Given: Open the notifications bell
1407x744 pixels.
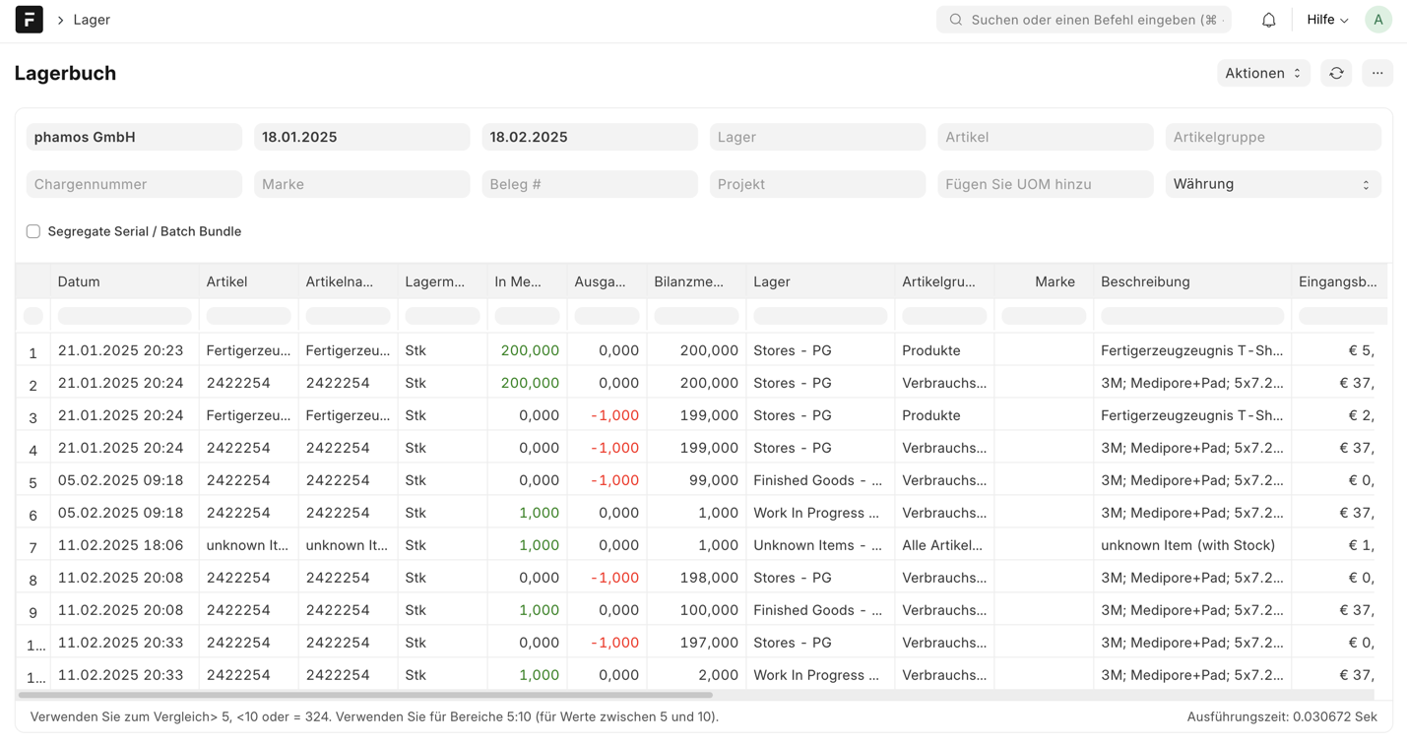Looking at the screenshot, I should (x=1268, y=20).
